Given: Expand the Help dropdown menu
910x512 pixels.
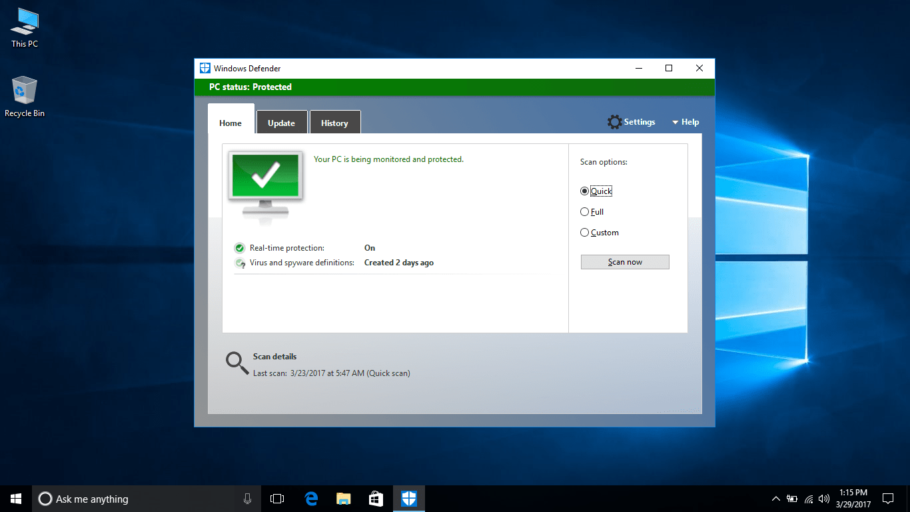Looking at the screenshot, I should (685, 122).
